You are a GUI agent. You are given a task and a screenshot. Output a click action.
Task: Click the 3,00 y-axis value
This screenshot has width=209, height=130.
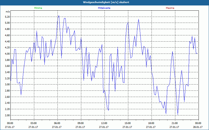click(x=8, y=84)
